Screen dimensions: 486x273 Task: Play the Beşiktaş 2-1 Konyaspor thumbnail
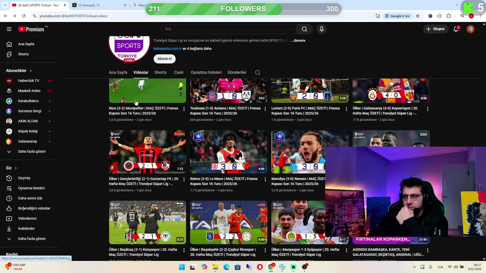click(147, 222)
